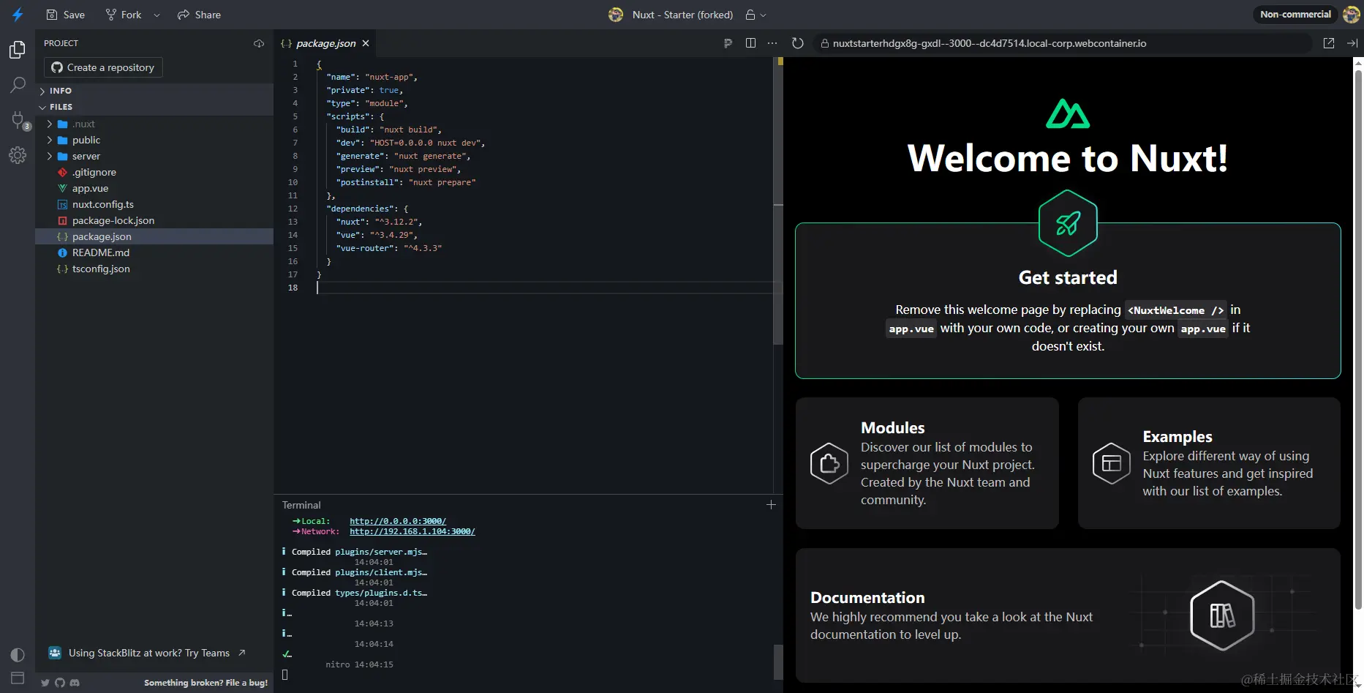1364x693 pixels.
Task: Add a new terminal with plus icon
Action: (771, 505)
